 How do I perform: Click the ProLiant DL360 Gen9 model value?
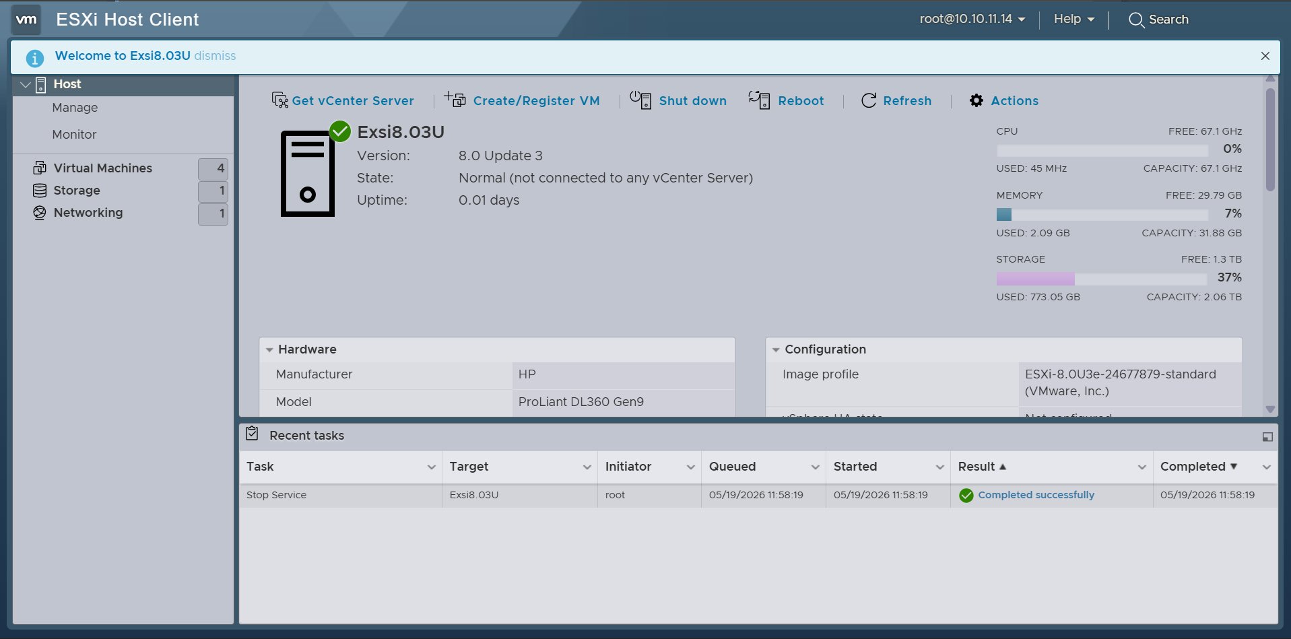pyautogui.click(x=581, y=402)
